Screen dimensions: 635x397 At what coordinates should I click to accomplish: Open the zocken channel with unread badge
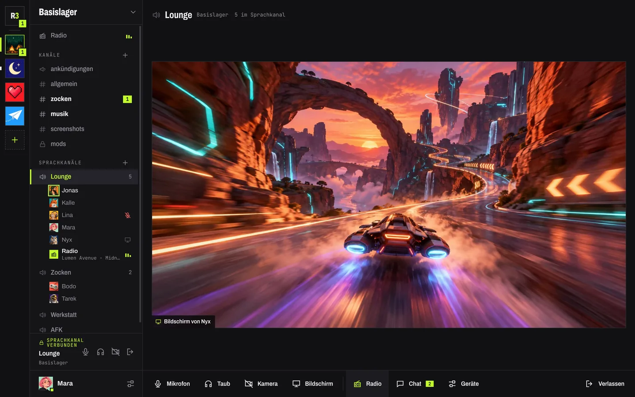84,99
